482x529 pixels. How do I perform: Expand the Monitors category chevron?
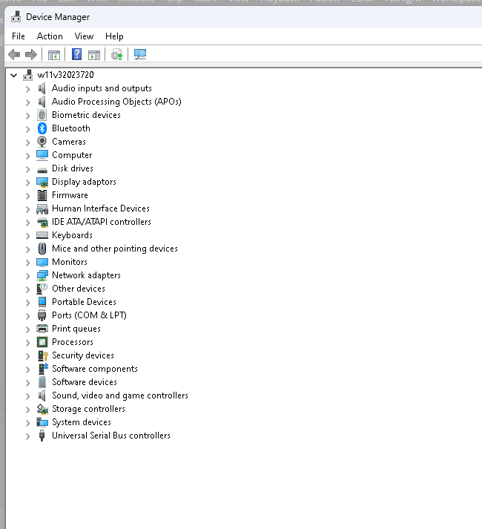[x=28, y=262]
